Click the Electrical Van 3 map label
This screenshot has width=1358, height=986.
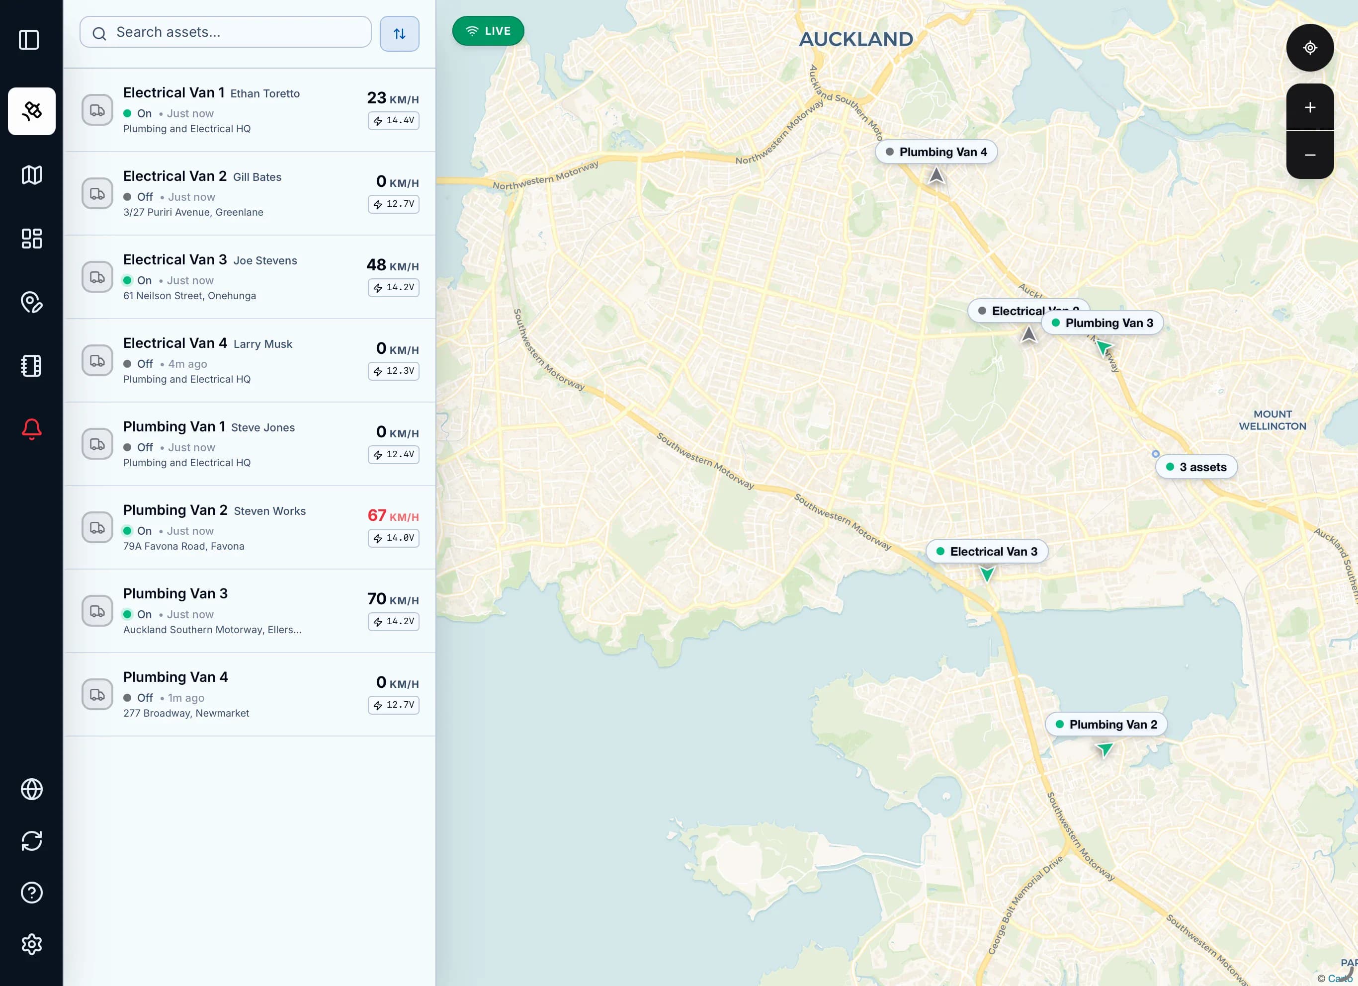[x=987, y=551]
